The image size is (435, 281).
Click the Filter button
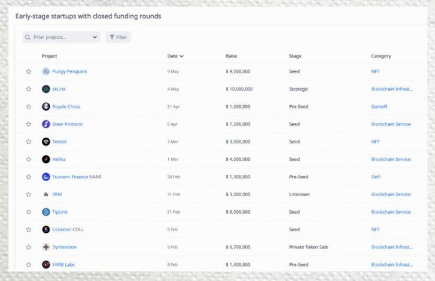tap(118, 37)
